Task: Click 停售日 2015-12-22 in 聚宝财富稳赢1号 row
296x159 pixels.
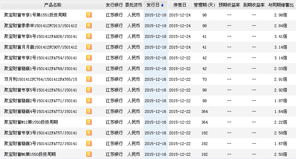Action: tap(180, 69)
